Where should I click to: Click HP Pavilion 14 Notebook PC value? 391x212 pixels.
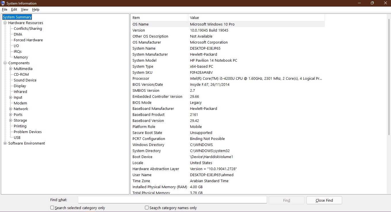(x=214, y=61)
